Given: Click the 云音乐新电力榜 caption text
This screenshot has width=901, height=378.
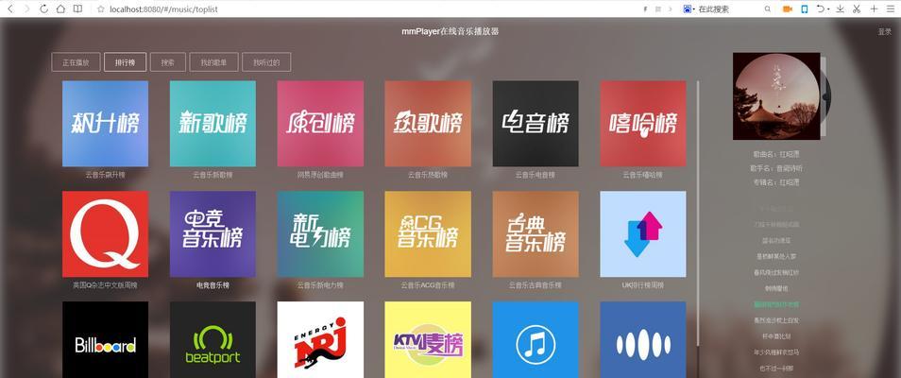Looking at the screenshot, I should click(320, 284).
